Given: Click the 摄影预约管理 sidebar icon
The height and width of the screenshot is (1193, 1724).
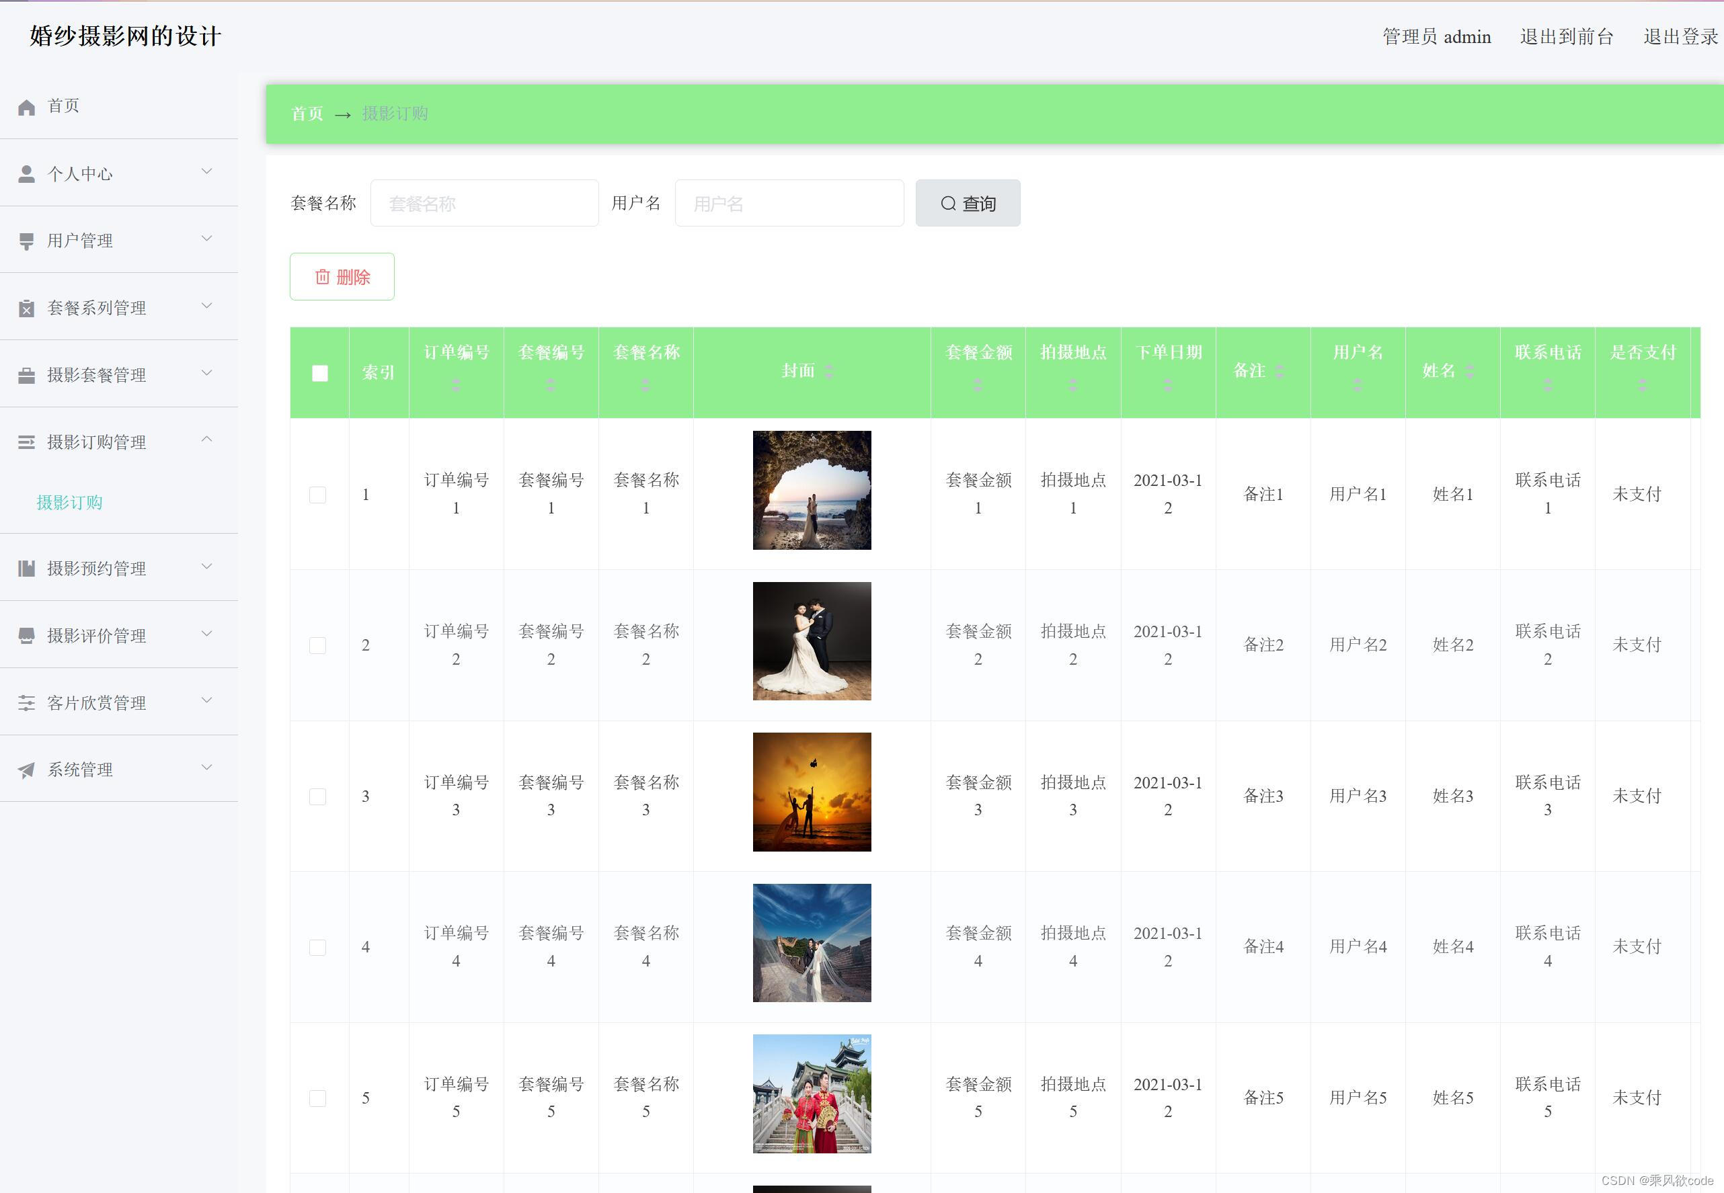Looking at the screenshot, I should coord(27,569).
